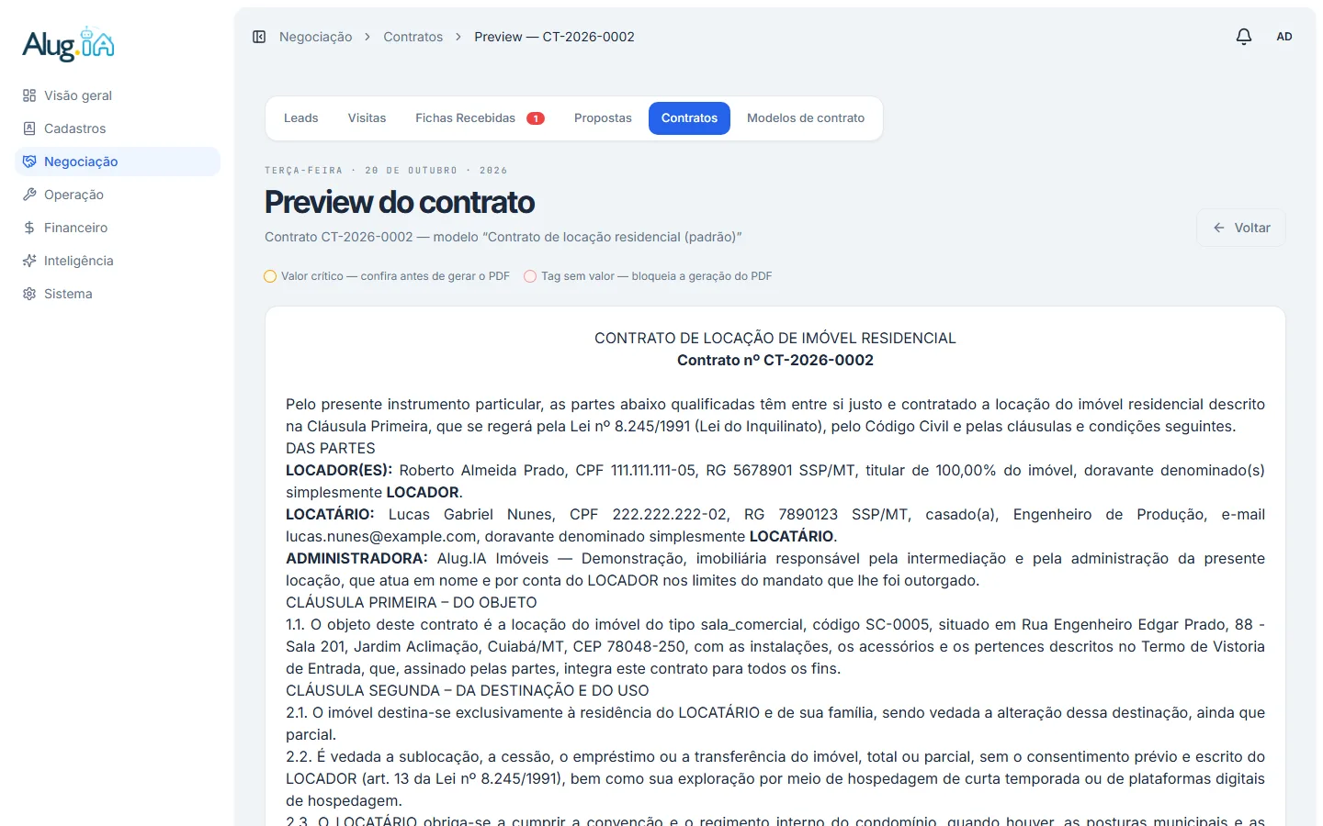Click the Visão geral dashboard icon

tap(29, 95)
